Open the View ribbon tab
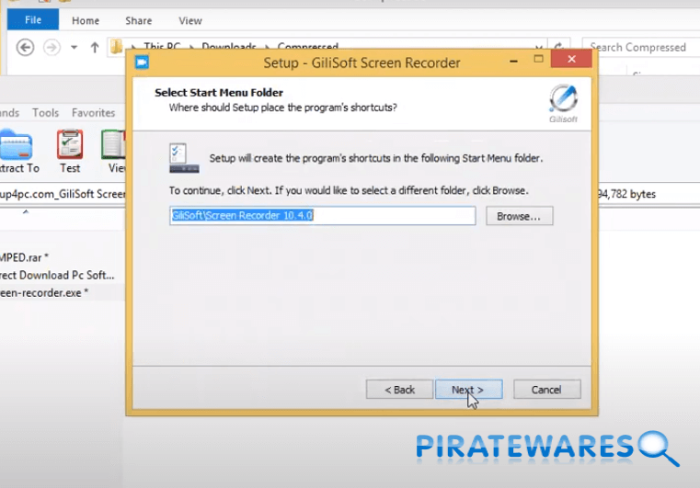The width and height of the screenshot is (700, 488). pos(190,20)
